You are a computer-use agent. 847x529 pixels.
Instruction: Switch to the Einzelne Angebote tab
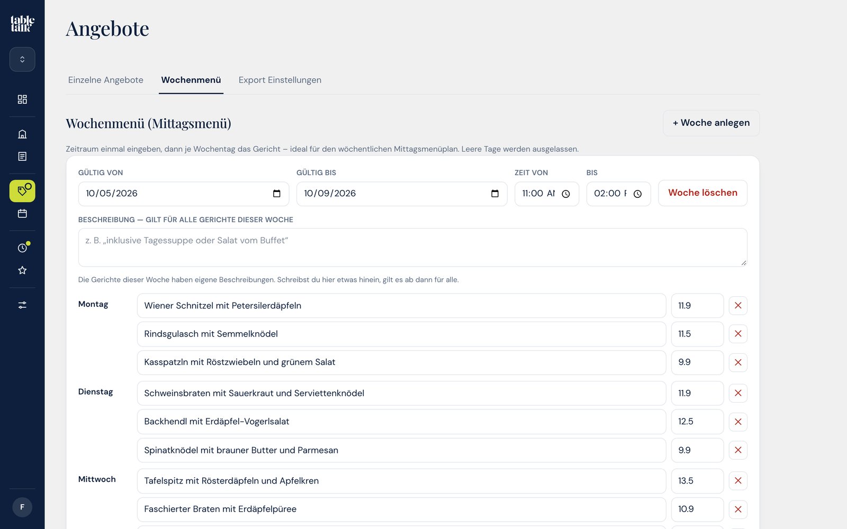click(106, 80)
